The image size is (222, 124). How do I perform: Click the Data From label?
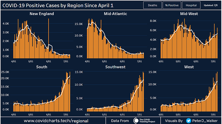click(120, 121)
